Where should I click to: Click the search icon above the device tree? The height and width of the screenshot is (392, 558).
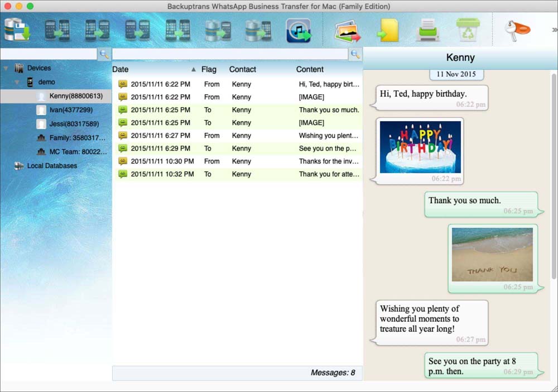104,54
